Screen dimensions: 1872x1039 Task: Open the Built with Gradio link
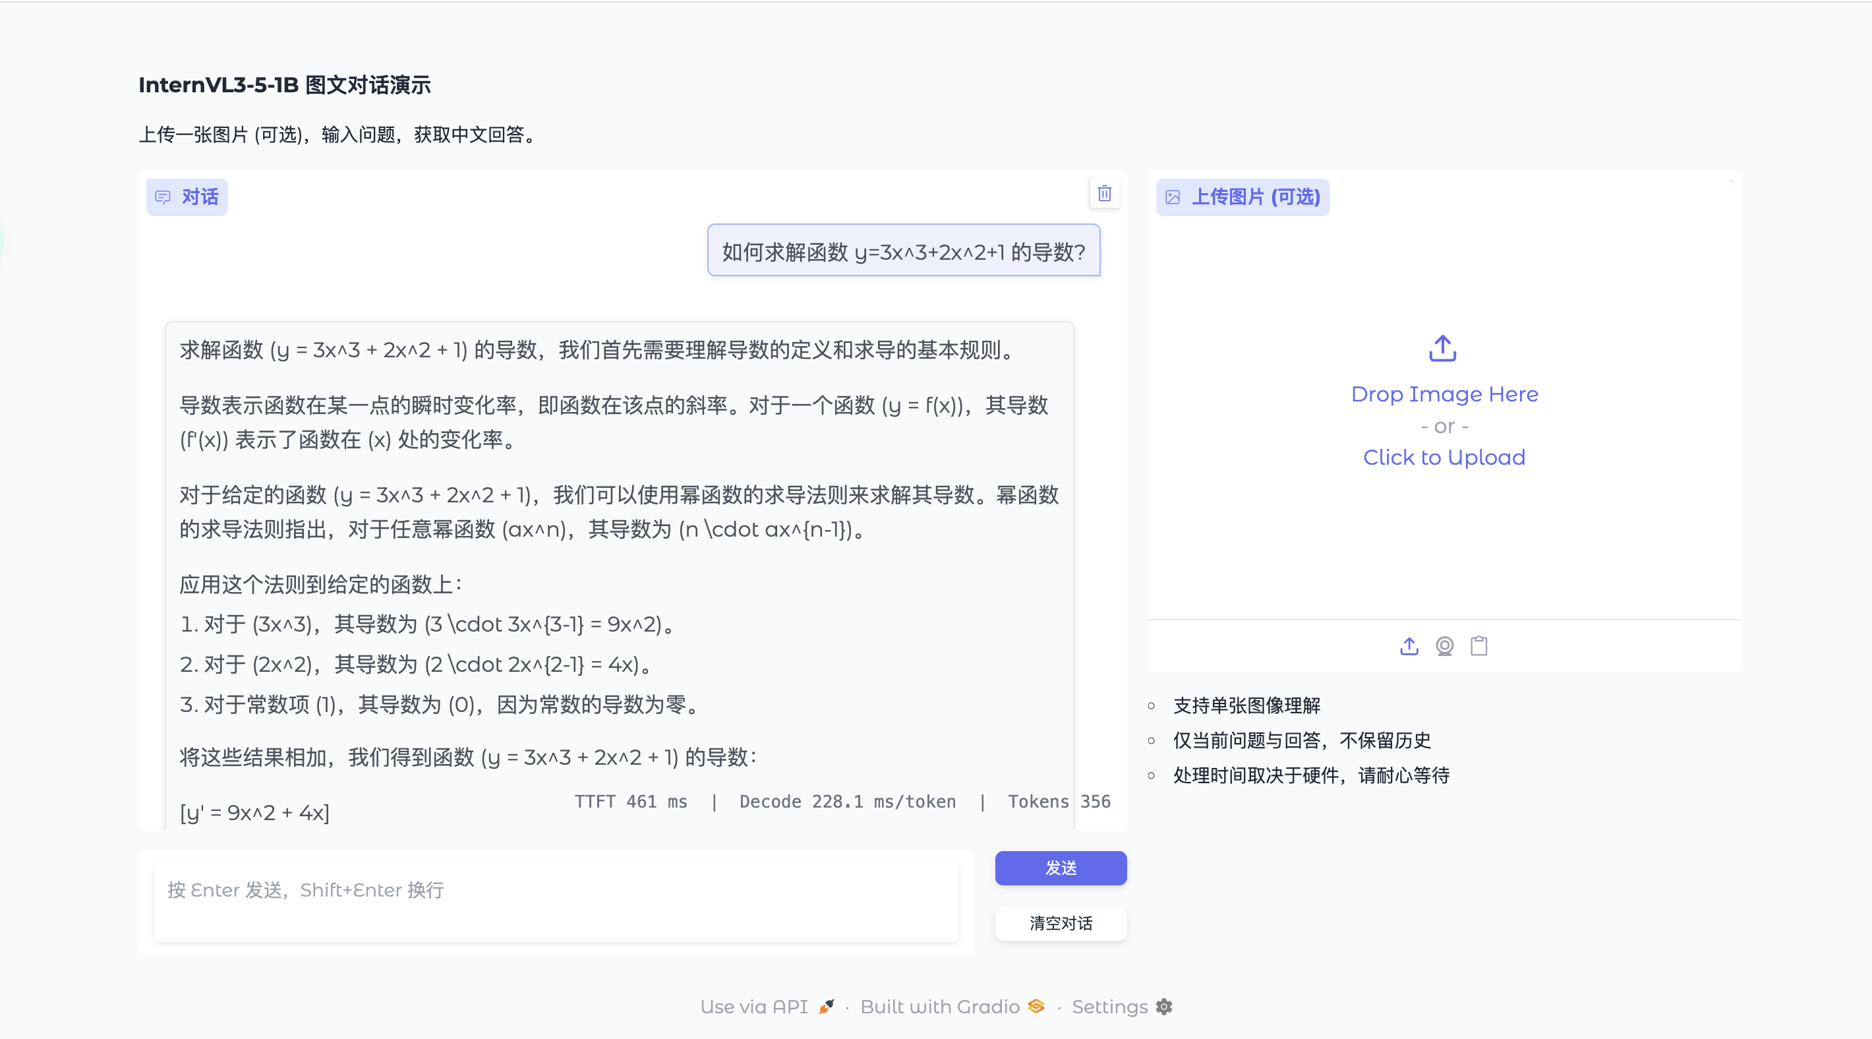(x=952, y=1006)
